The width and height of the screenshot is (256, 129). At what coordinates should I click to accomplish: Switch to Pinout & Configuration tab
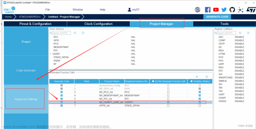click(35, 24)
